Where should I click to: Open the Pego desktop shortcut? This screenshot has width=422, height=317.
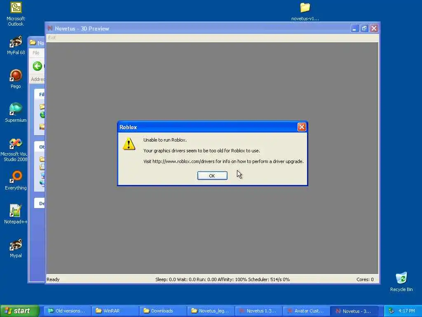pos(16,79)
